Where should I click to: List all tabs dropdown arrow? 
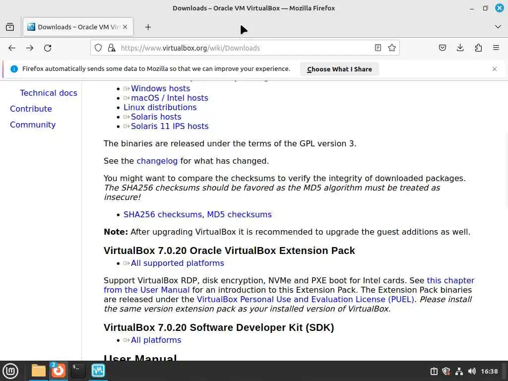coord(498,27)
